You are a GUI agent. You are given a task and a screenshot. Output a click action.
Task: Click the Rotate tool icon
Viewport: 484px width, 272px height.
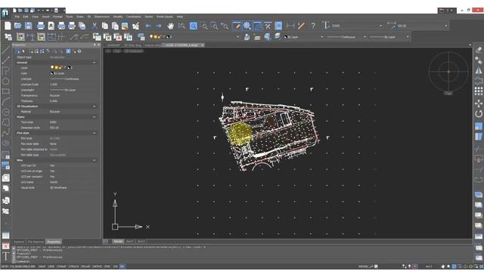coord(479,114)
